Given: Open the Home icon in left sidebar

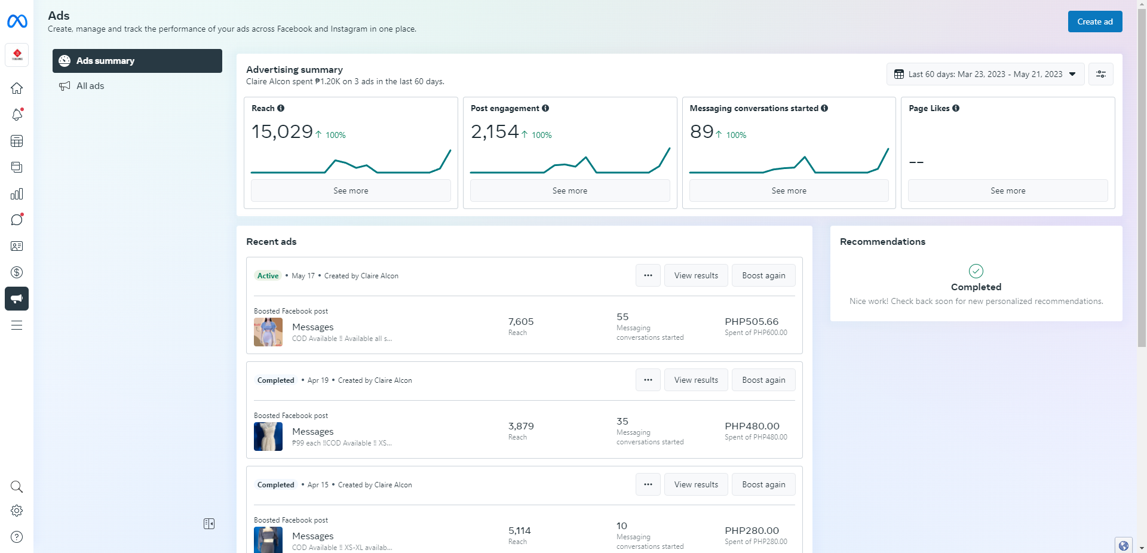Looking at the screenshot, I should click(x=17, y=88).
